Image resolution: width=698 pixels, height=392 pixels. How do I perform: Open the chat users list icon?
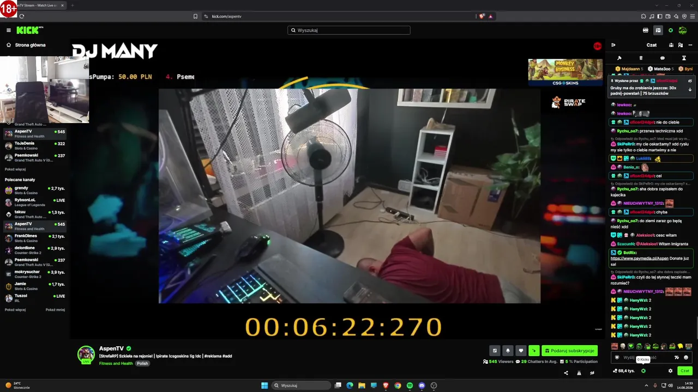pos(681,45)
